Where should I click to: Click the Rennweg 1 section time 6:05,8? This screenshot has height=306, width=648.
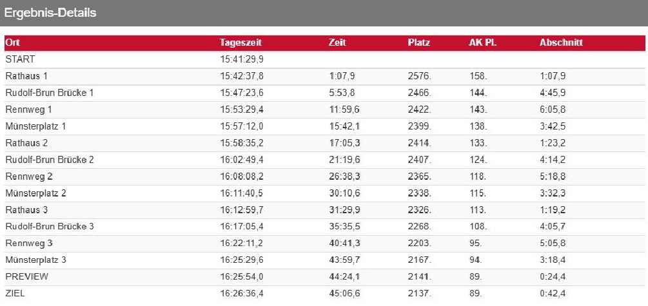point(553,110)
